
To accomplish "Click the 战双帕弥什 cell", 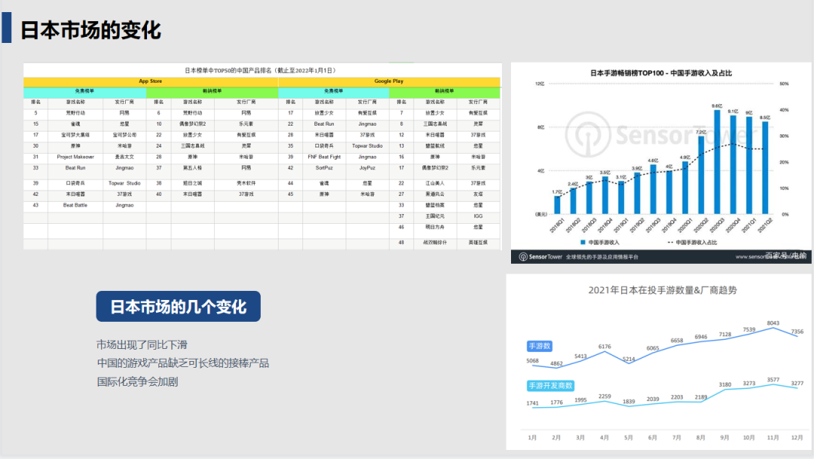I will (x=435, y=243).
